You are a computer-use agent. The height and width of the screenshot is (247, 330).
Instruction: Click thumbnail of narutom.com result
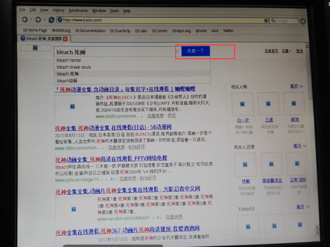[74, 209]
